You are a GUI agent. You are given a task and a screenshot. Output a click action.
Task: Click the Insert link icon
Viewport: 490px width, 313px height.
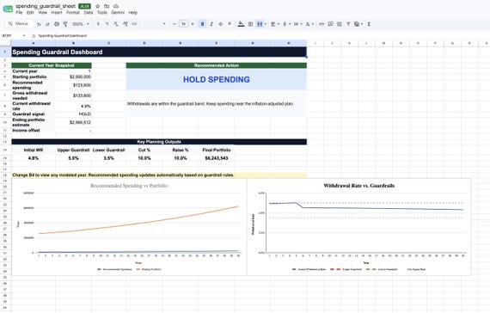(322, 24)
